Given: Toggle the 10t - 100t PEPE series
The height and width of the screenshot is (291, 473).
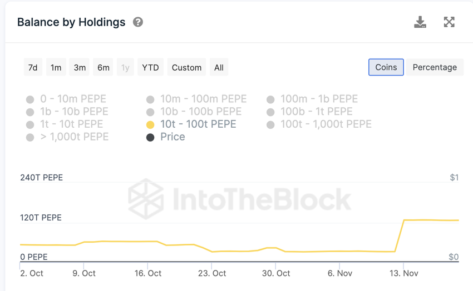Looking at the screenshot, I should pos(198,124).
